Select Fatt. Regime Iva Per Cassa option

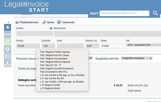pos(62,55)
